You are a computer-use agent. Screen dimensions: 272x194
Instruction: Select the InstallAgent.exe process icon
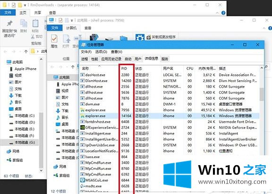tap(83, 134)
